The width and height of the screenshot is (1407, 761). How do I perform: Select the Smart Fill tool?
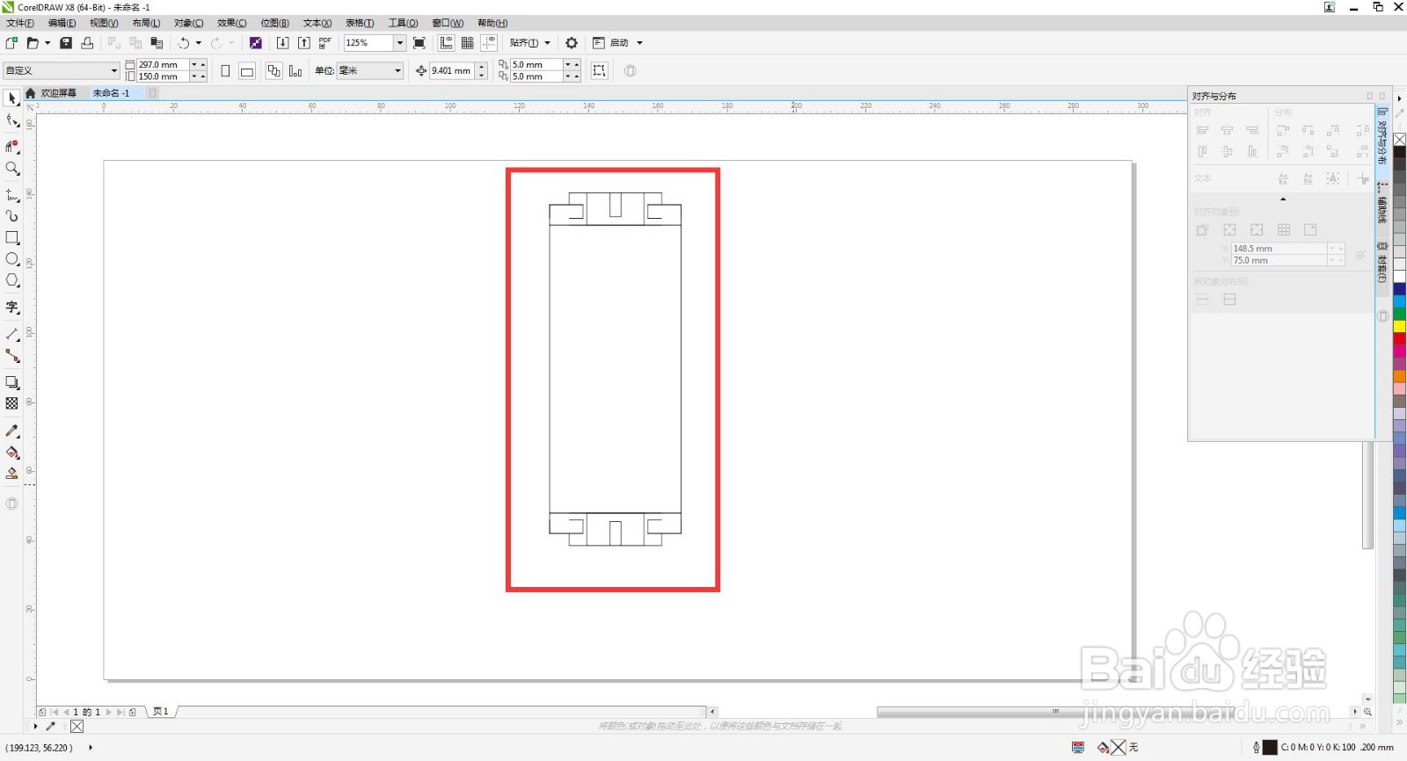click(12, 474)
